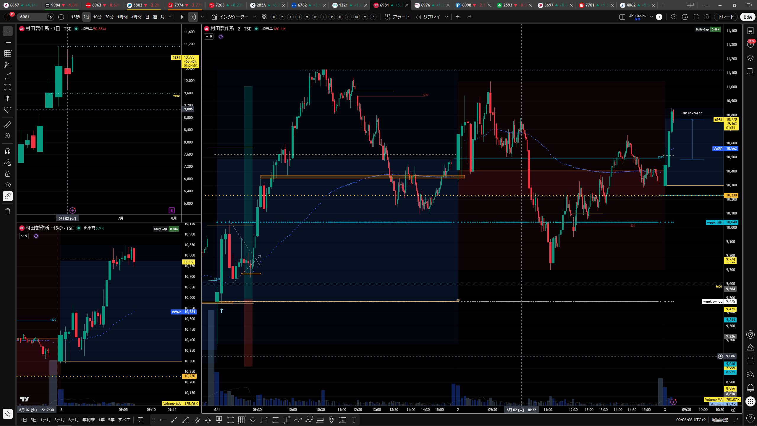Viewport: 757px width, 426px height.
Task: Toggle fullscreen mode
Action: 696,17
